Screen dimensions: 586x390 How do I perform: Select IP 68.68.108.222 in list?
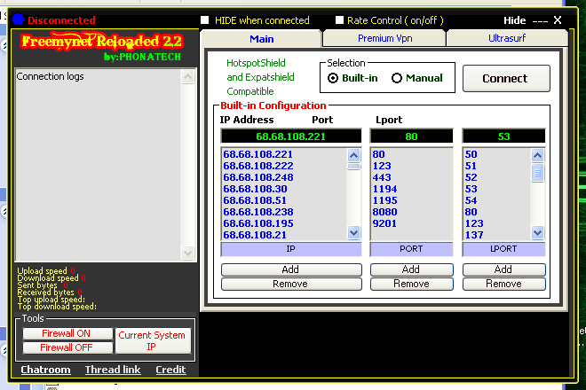click(x=257, y=166)
